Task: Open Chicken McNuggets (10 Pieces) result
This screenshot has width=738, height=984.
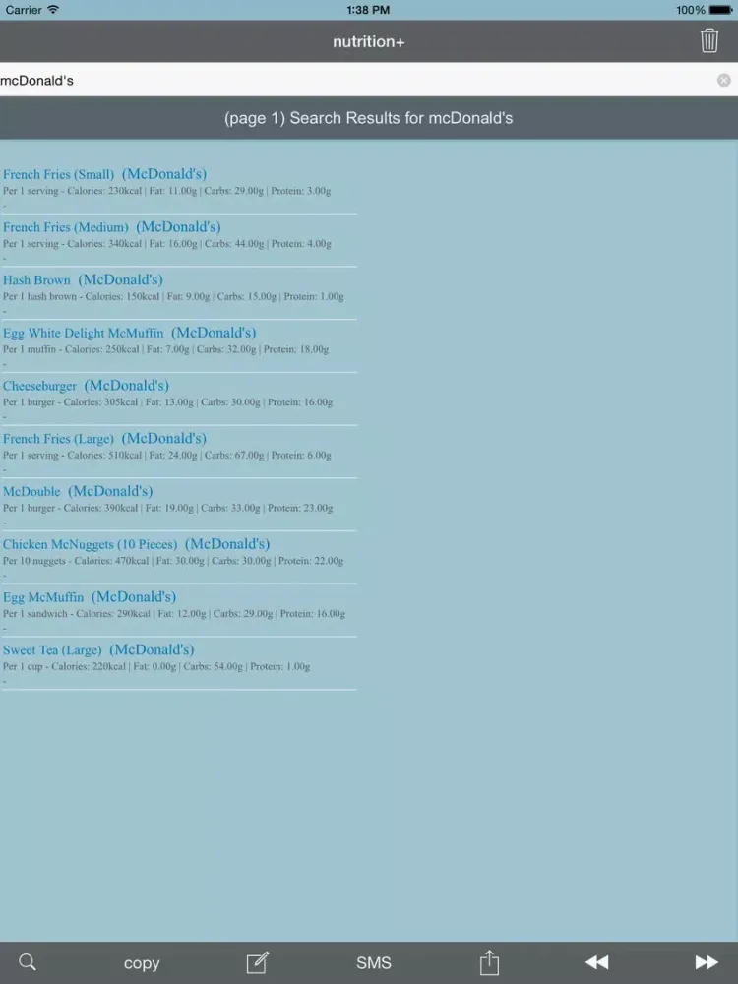Action: (136, 543)
